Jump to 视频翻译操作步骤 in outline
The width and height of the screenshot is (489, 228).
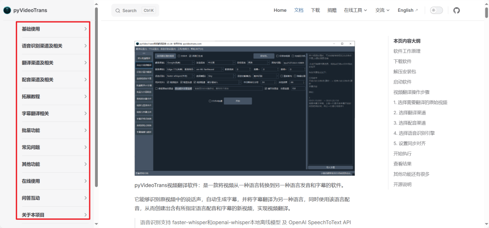click(412, 92)
